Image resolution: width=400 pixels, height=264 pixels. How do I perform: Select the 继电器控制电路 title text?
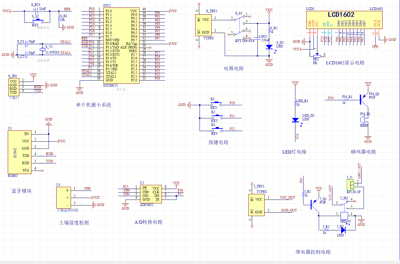[313, 252]
